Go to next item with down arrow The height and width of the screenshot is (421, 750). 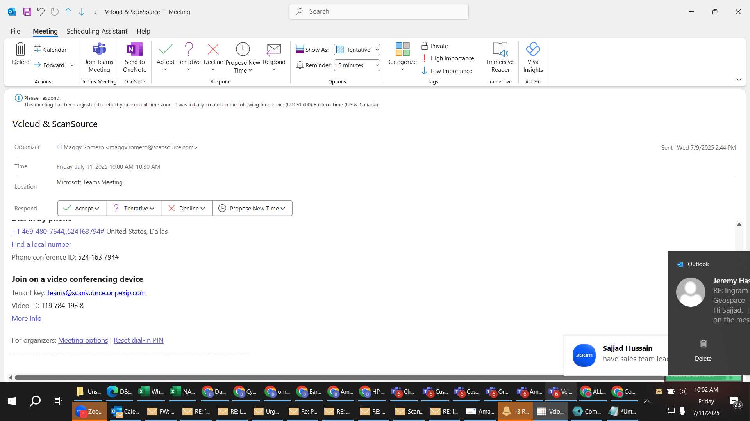point(82,12)
